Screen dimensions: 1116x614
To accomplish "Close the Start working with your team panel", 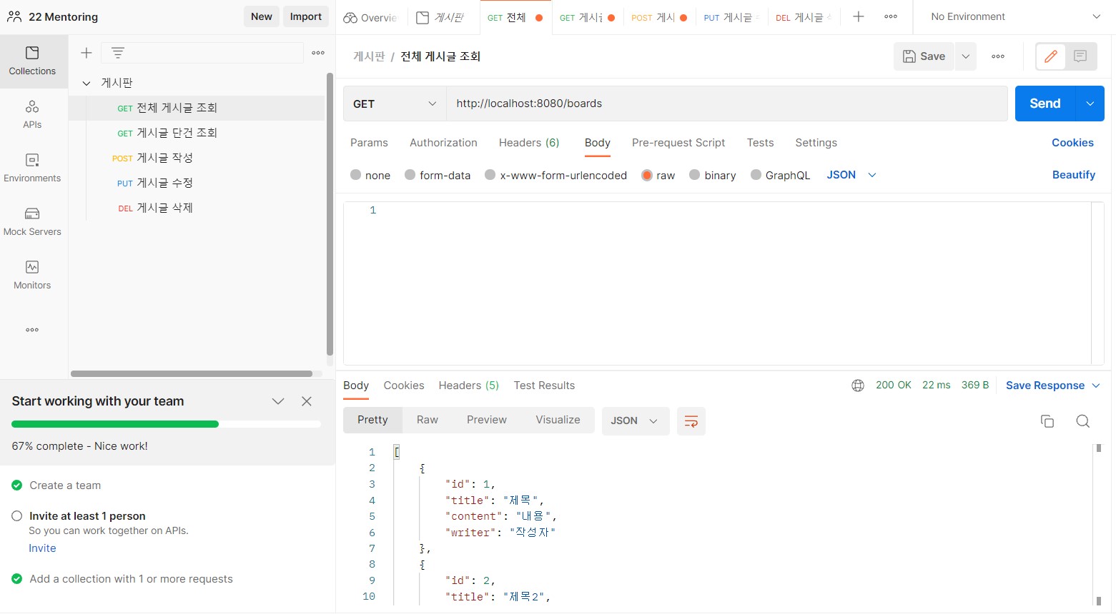I will (x=307, y=401).
